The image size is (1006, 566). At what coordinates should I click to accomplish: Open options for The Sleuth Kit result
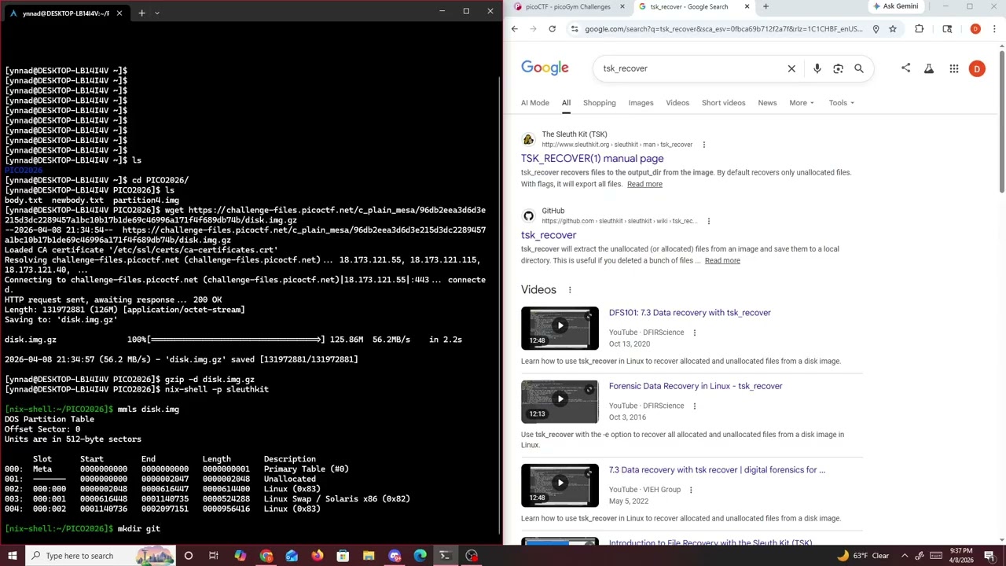703,145
